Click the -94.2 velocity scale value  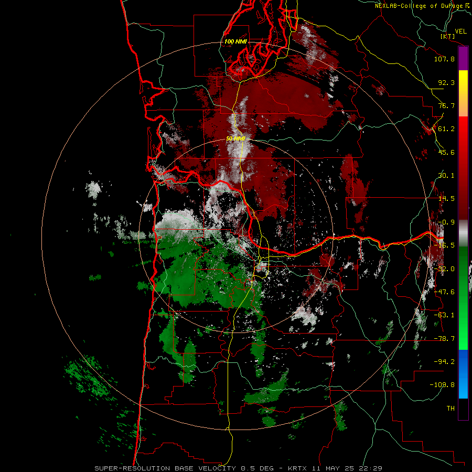tap(444, 362)
